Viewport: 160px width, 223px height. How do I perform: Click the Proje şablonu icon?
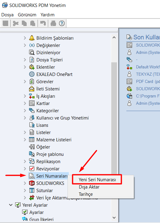pyautogui.click(x=32, y=154)
